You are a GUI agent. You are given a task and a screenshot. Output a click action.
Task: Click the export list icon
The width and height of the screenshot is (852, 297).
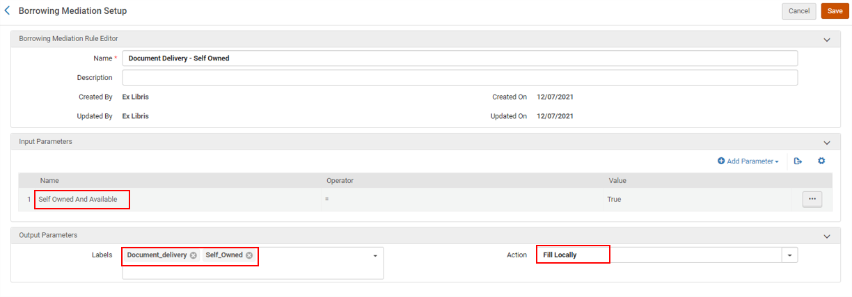pos(798,161)
